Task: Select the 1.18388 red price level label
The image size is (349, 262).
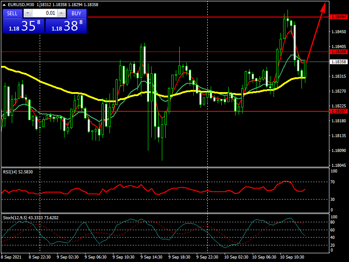Action: 339,52
